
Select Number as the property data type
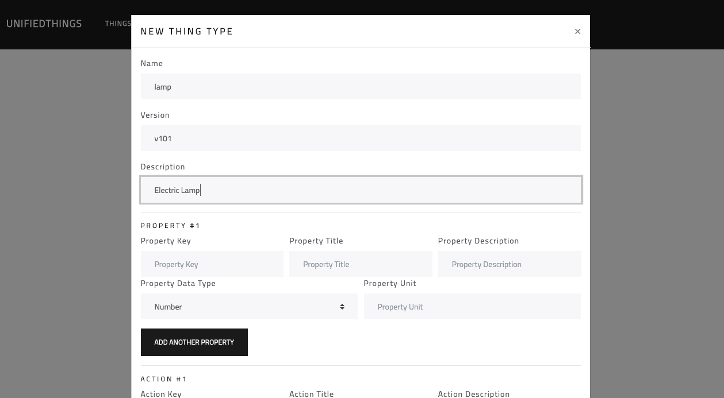[x=250, y=306]
